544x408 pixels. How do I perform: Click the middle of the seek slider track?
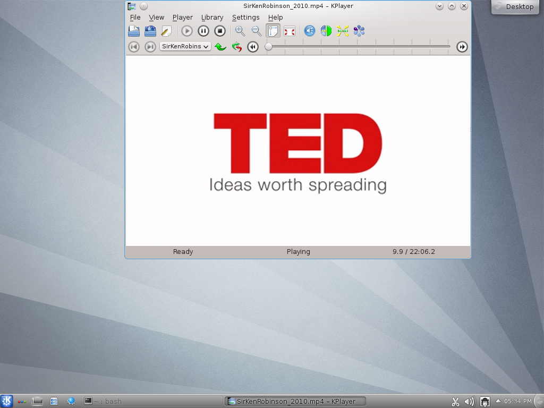click(358, 47)
